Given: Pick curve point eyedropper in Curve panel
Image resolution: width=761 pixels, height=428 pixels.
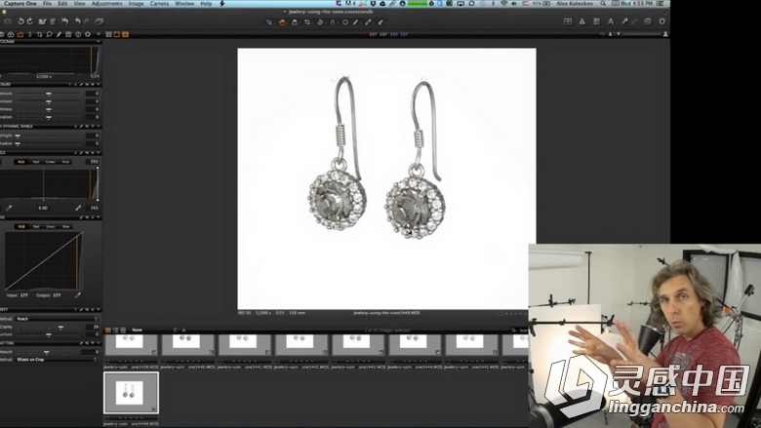Looking at the screenshot, I should pos(78,294).
